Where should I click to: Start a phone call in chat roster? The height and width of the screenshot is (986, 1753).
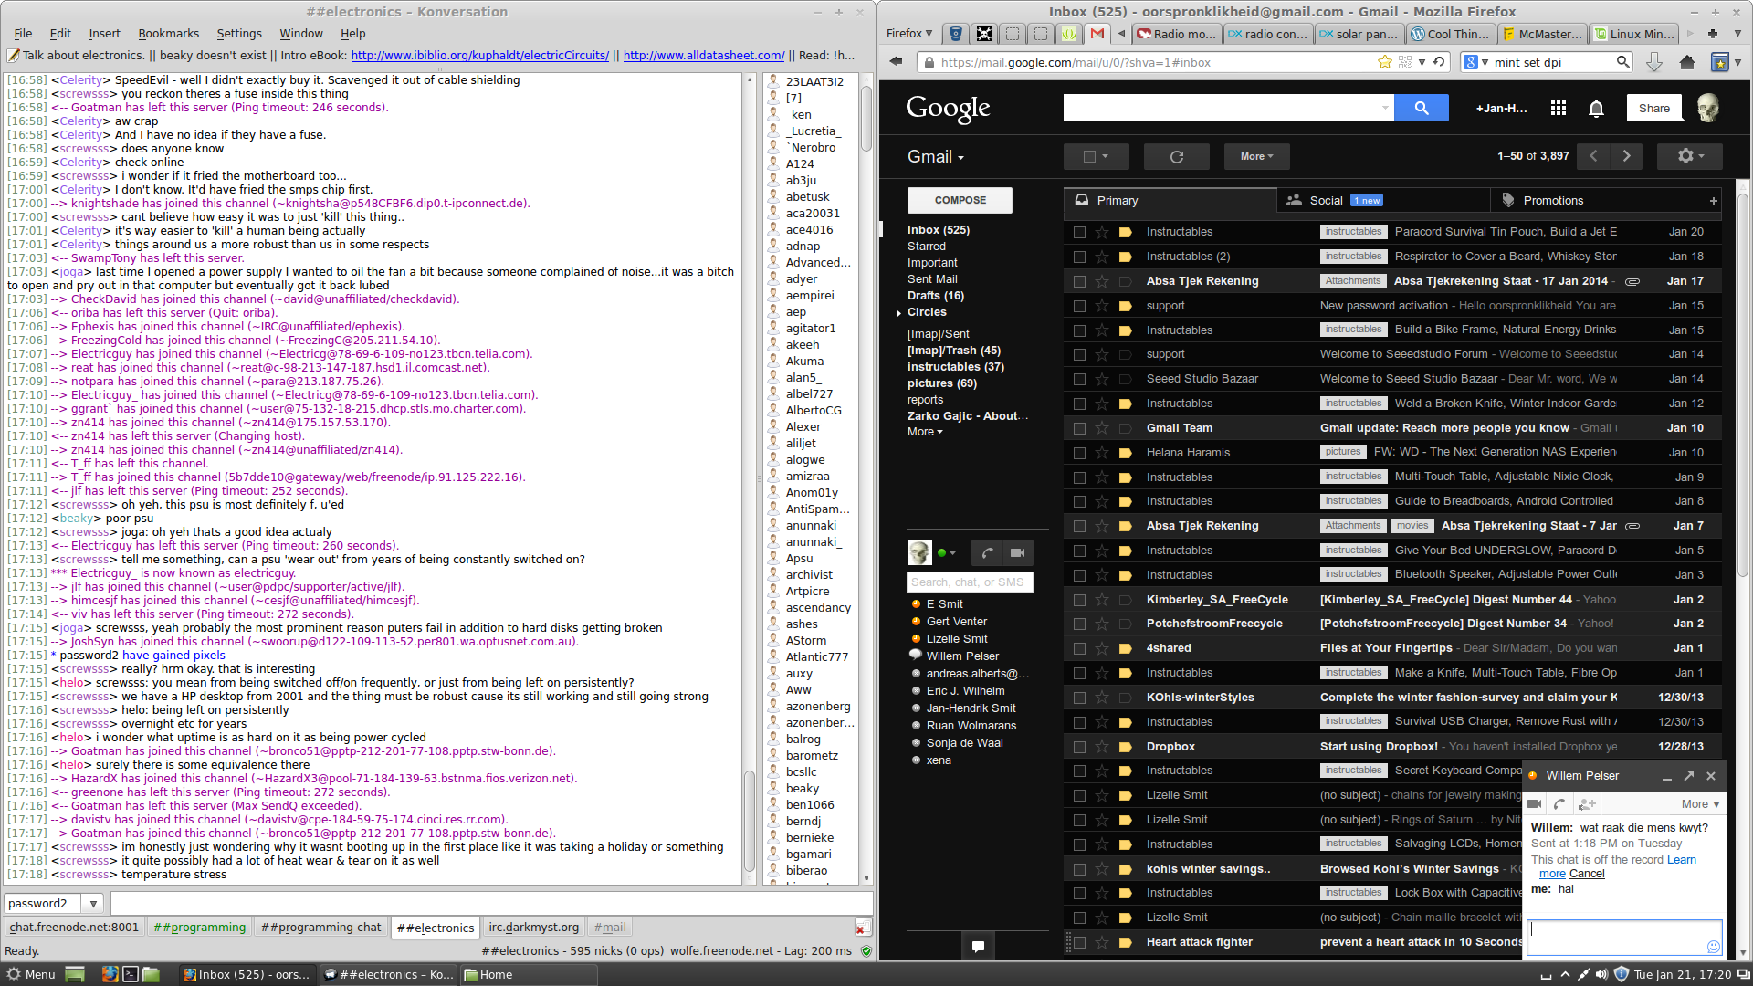coord(986,552)
